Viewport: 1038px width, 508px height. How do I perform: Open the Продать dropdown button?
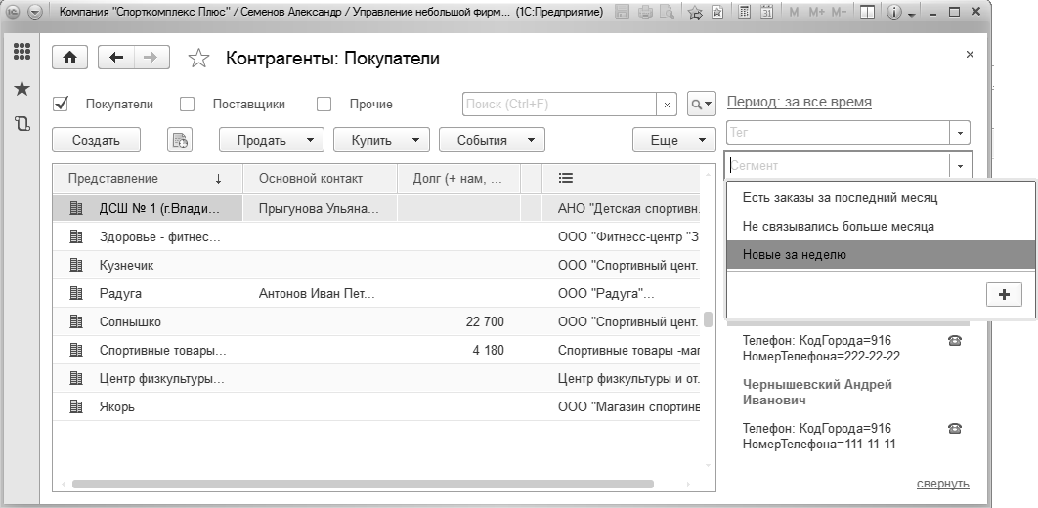pyautogui.click(x=272, y=141)
